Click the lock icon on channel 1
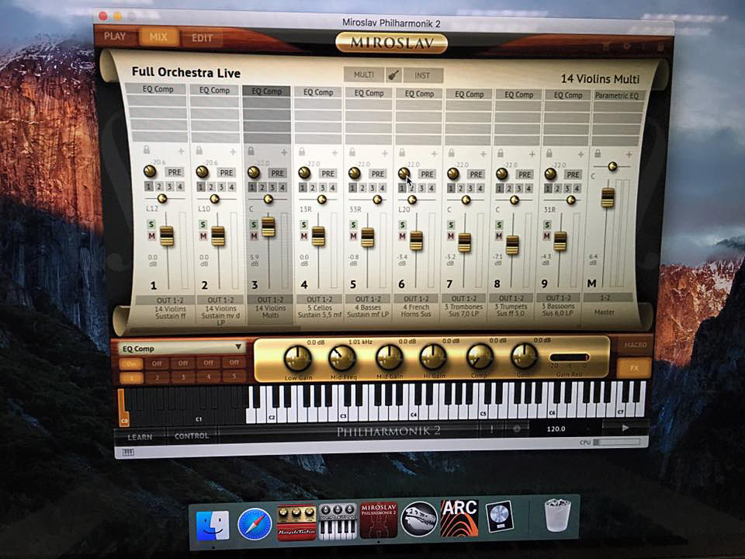745x559 pixels. (147, 150)
